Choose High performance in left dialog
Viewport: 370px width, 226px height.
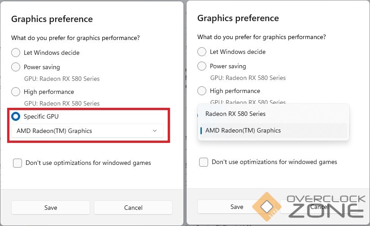tap(16, 92)
